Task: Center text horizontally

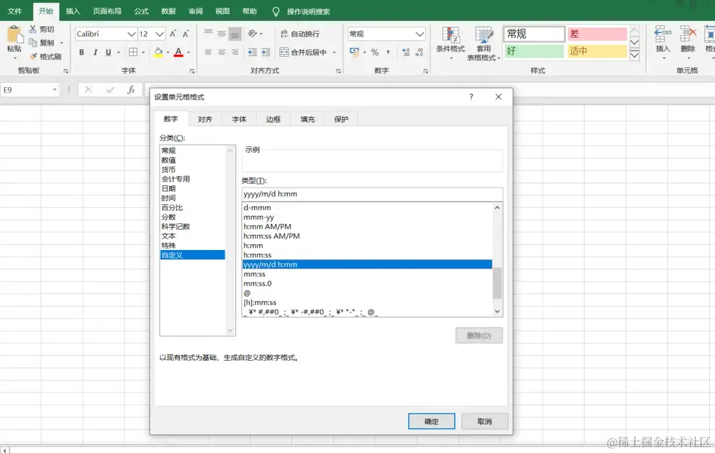Action: tap(221, 53)
